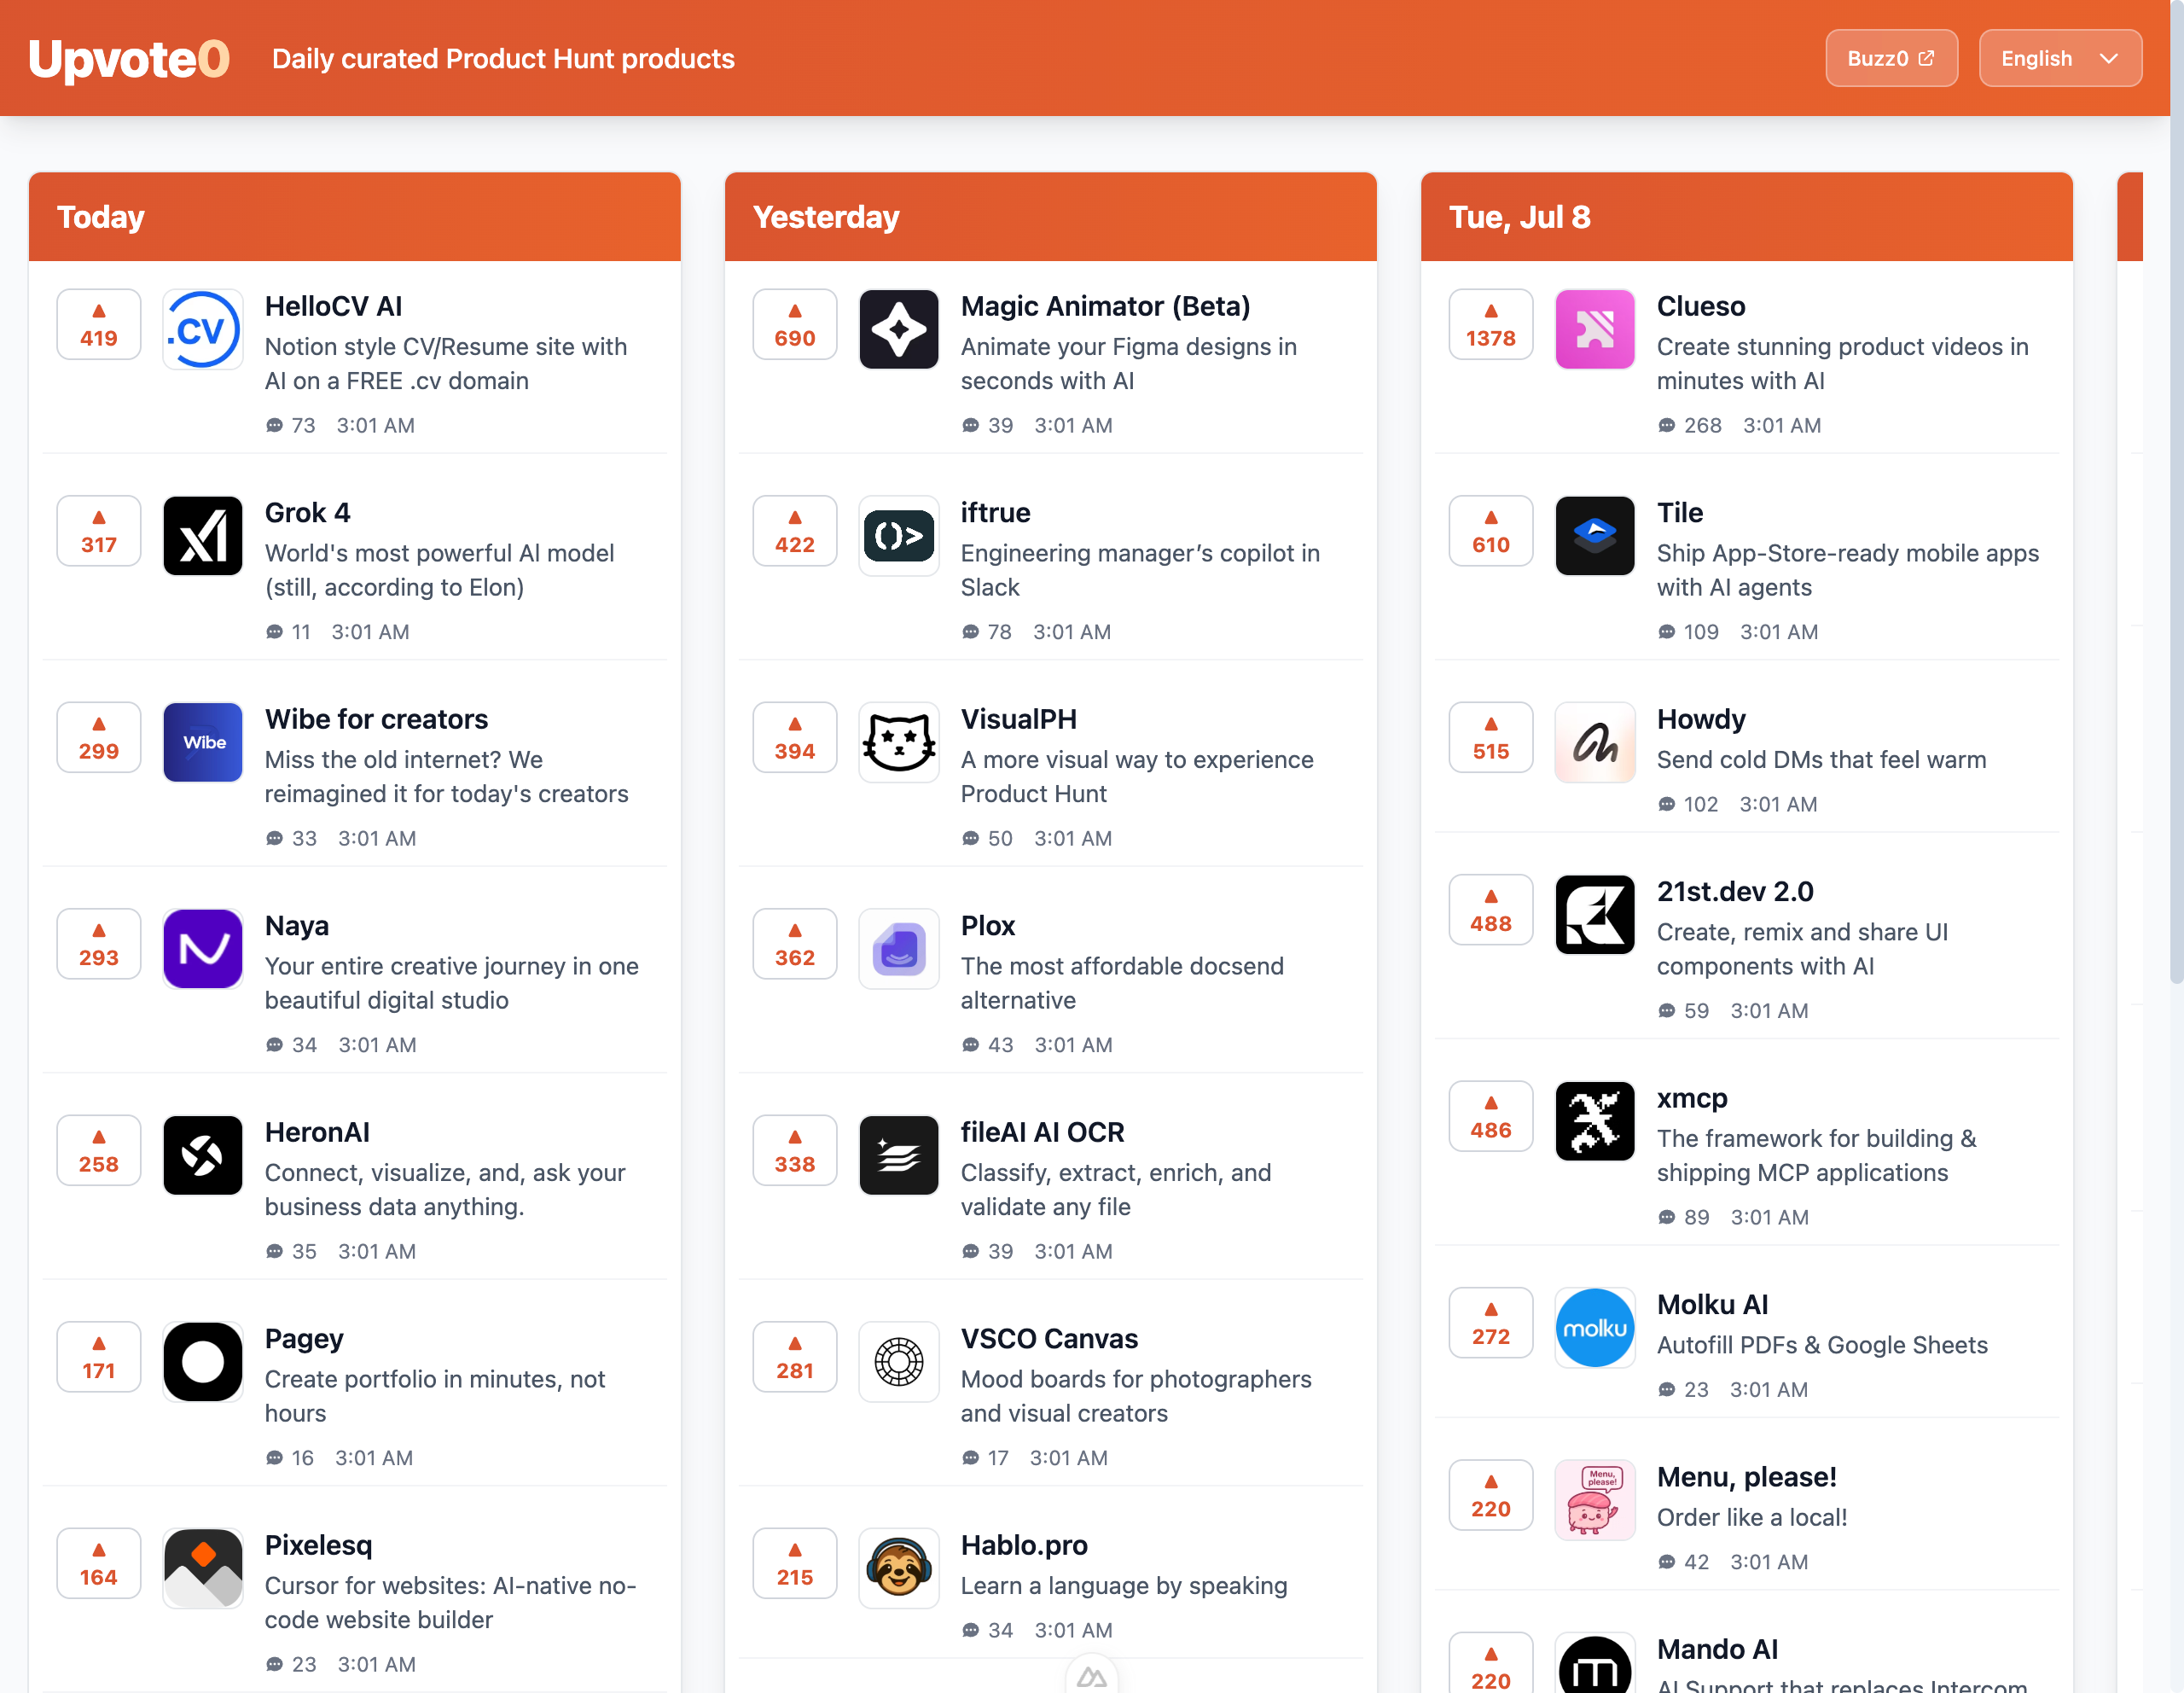Click the VisualPH cat icon
This screenshot has width=2184, height=1693.
point(898,742)
